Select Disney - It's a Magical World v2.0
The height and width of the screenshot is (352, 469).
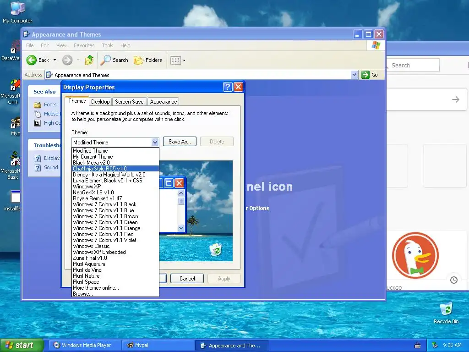click(x=115, y=175)
